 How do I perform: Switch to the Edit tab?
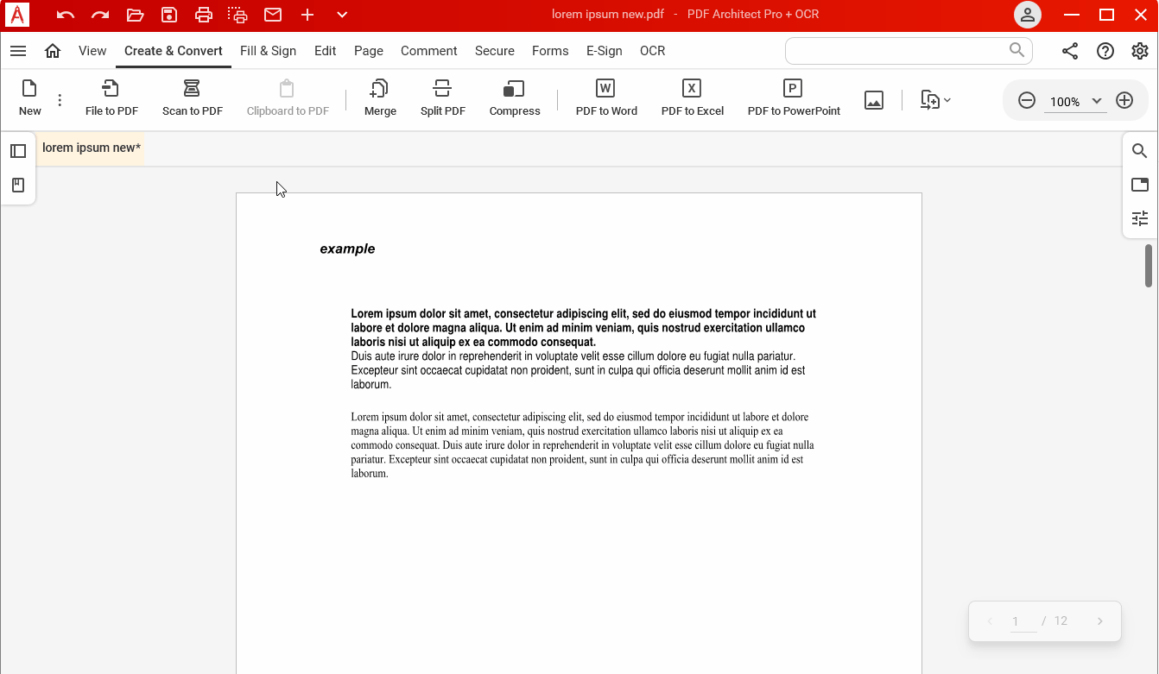click(x=326, y=51)
